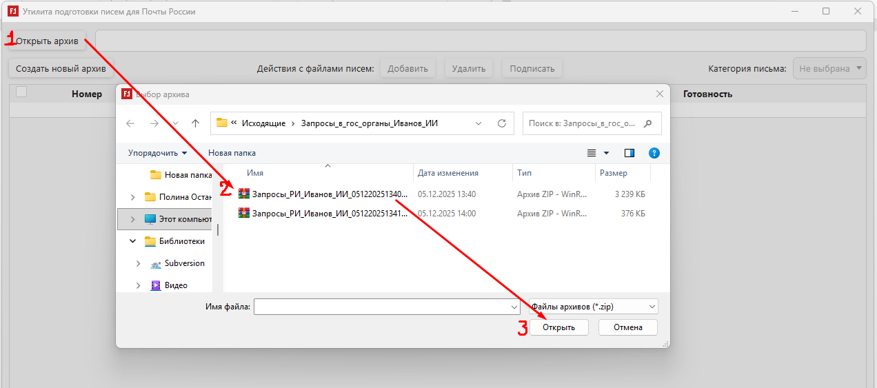Click Новая папка in dialog toolbar
The height and width of the screenshot is (388, 877).
232,153
